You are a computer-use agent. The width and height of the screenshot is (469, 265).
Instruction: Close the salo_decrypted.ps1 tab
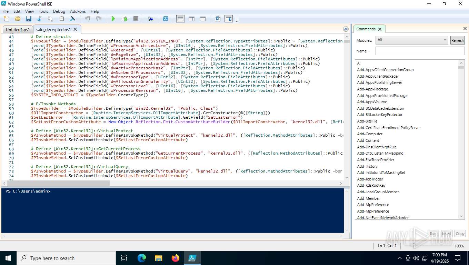[76, 30]
